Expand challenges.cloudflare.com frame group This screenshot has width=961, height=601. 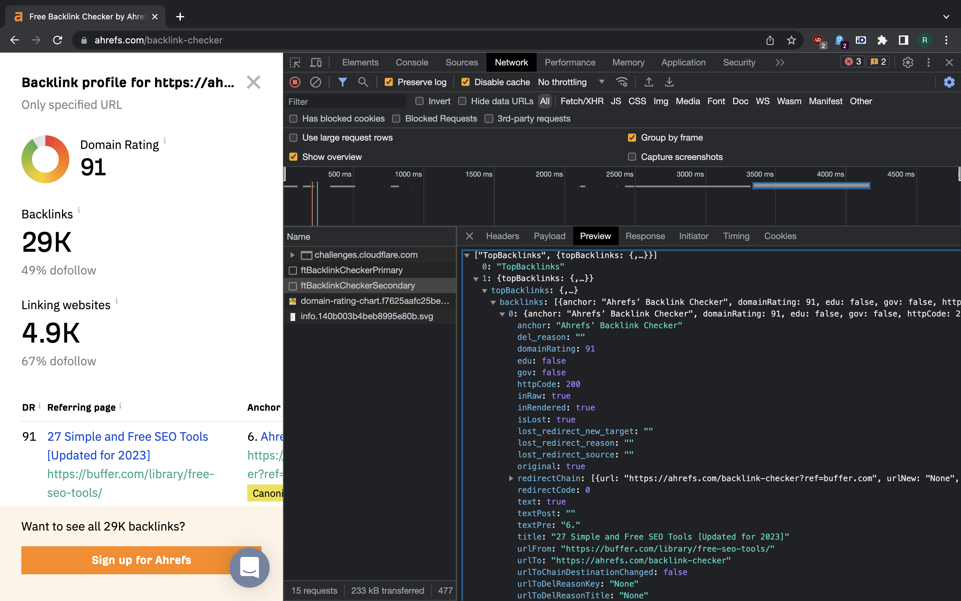point(292,255)
